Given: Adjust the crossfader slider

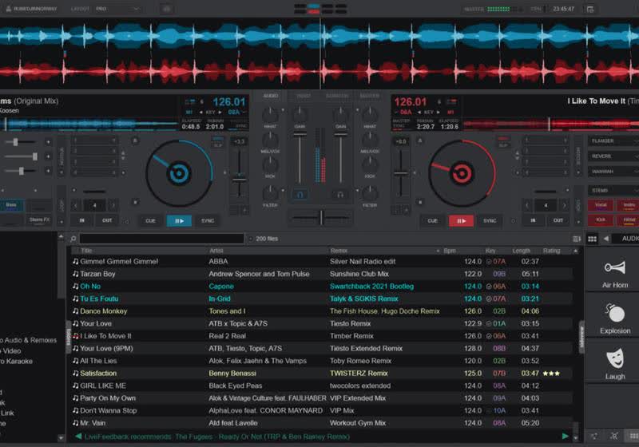Looking at the screenshot, I should coord(321,218).
